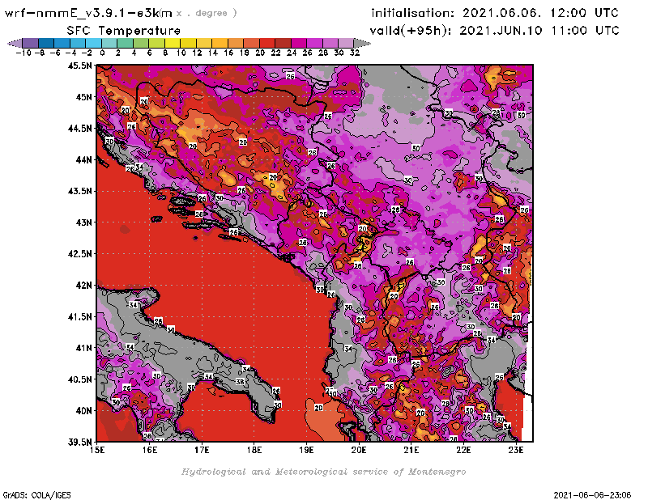648x500 pixels.
Task: Click the '40N' latitude label
Action: (83, 410)
